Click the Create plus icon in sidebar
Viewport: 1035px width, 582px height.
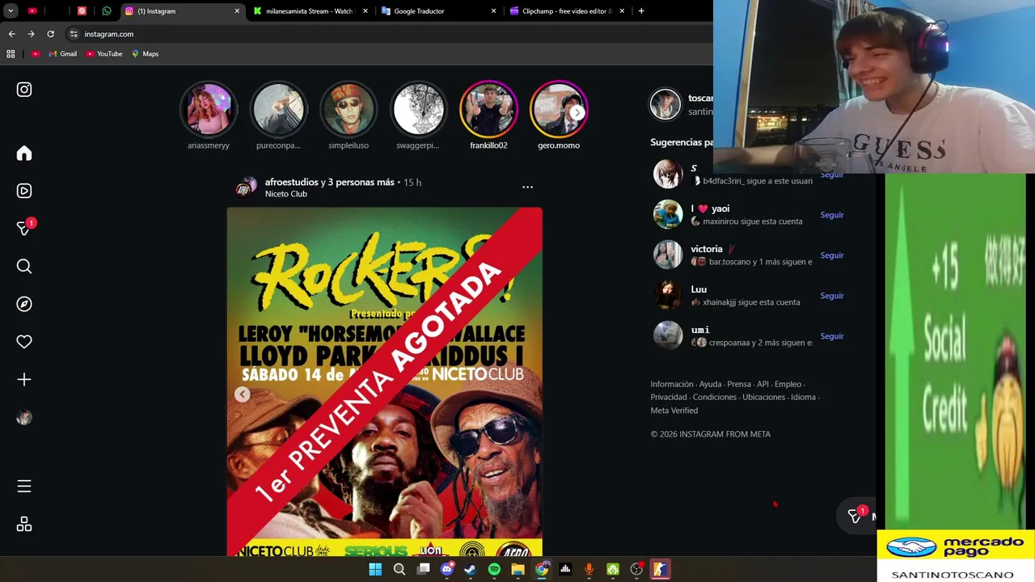24,380
